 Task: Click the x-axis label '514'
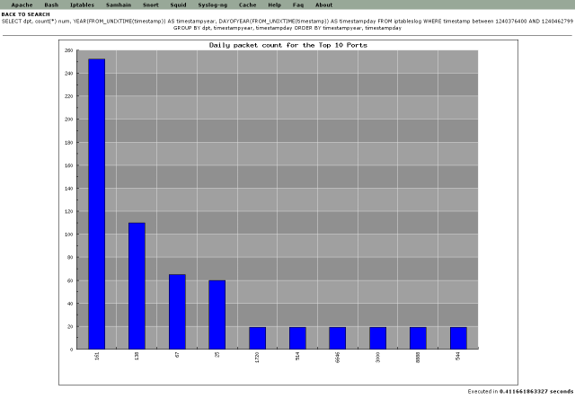coord(297,356)
